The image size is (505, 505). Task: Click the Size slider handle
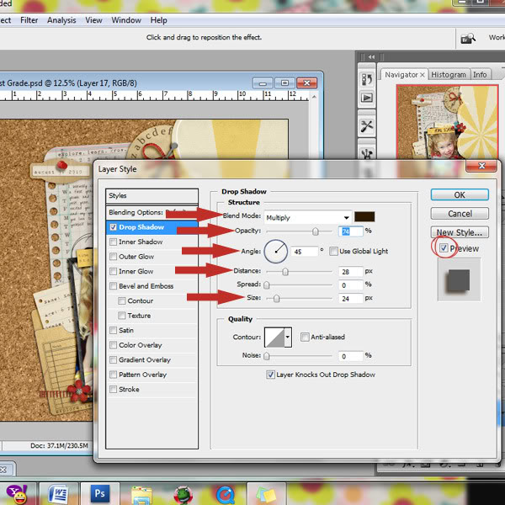[x=276, y=299]
